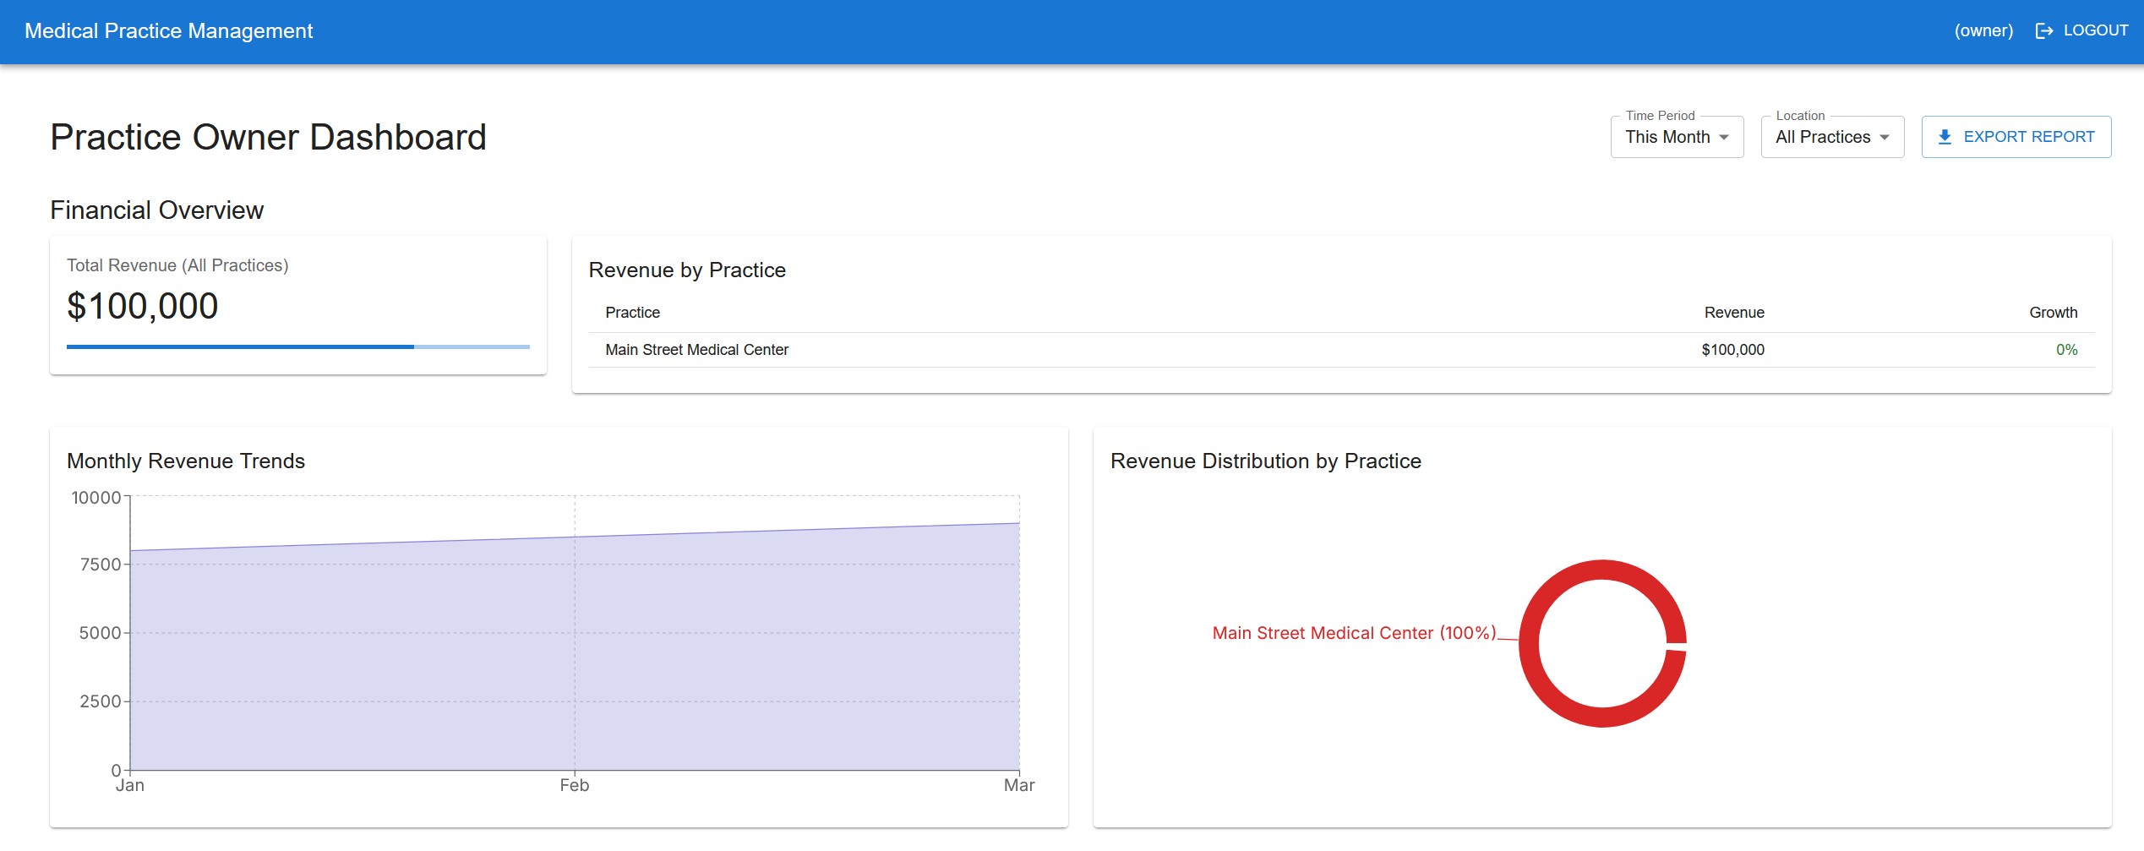Click the Practice column header
2144x851 pixels.
point(632,313)
